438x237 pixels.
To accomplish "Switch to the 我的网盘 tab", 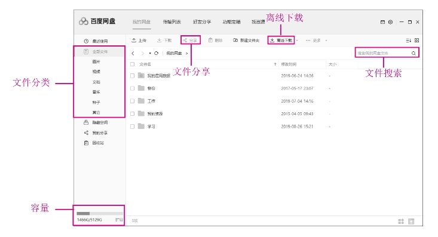I will pos(142,21).
